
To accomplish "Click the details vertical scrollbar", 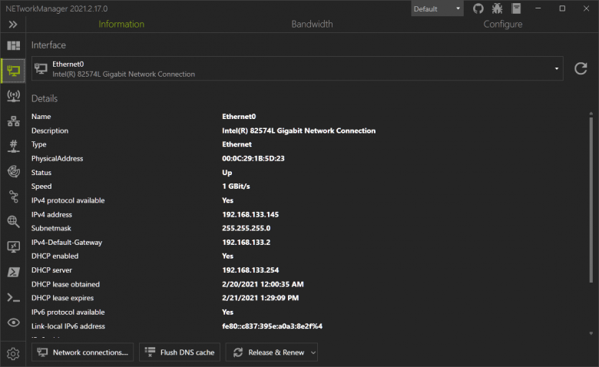I will click(x=591, y=200).
